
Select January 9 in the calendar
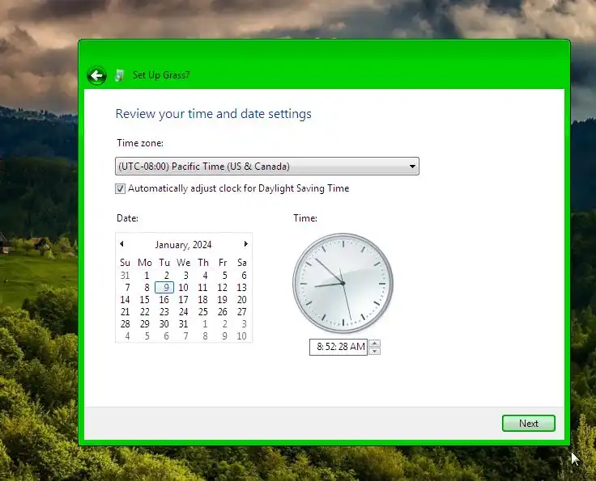click(164, 288)
